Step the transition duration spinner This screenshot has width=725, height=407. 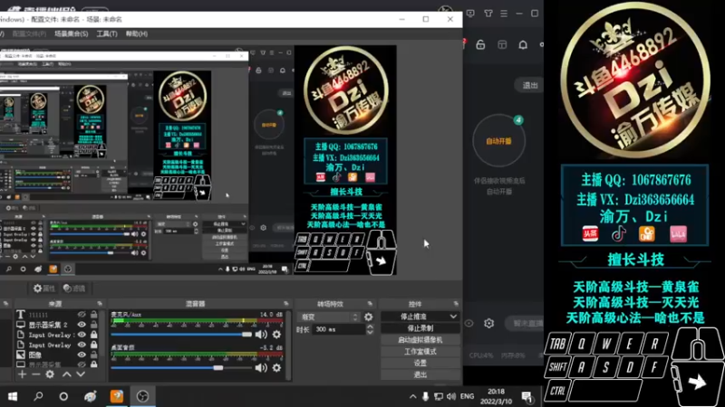[370, 329]
